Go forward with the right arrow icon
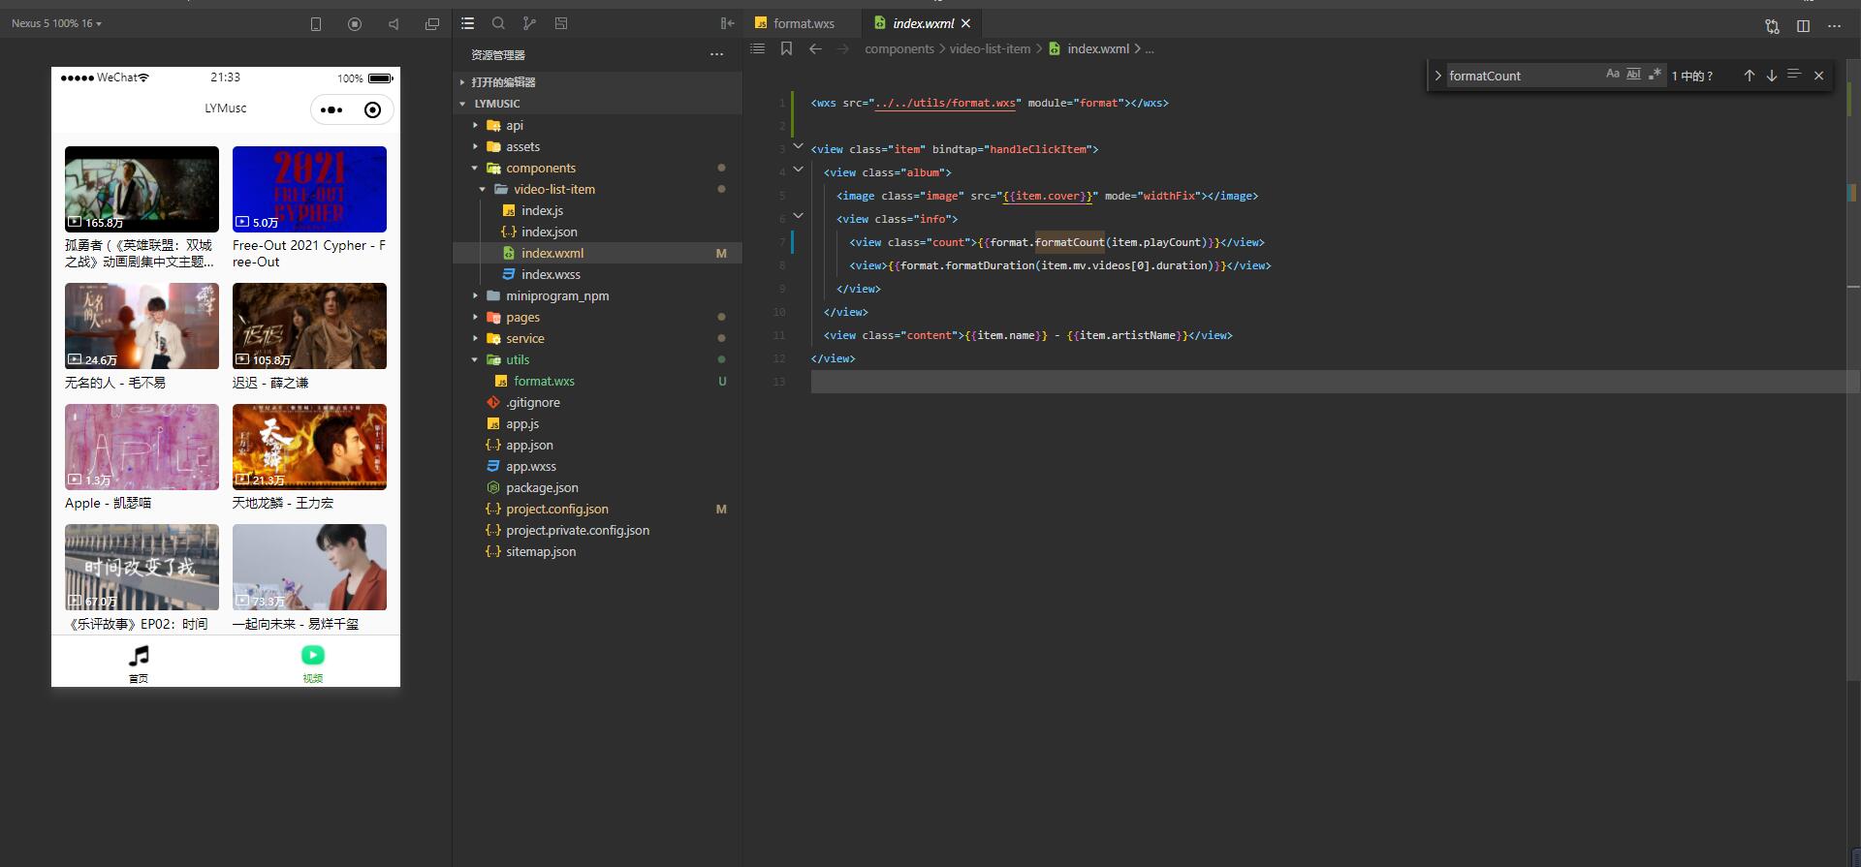Image resolution: width=1861 pixels, height=867 pixels. (843, 48)
